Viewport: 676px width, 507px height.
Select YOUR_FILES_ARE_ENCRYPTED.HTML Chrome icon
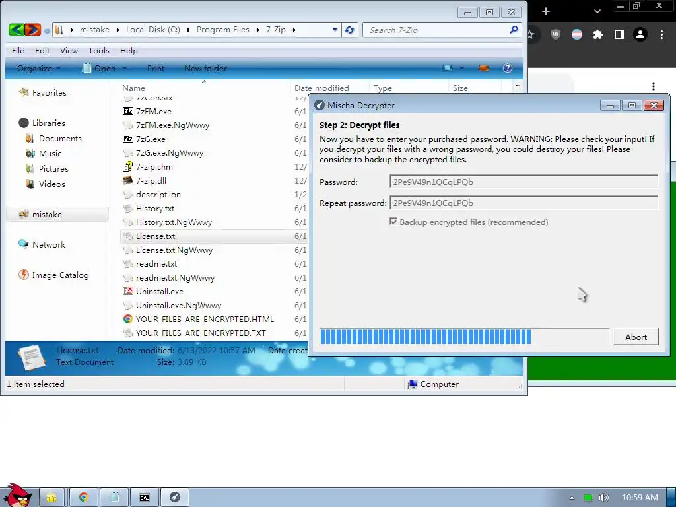[x=128, y=319]
